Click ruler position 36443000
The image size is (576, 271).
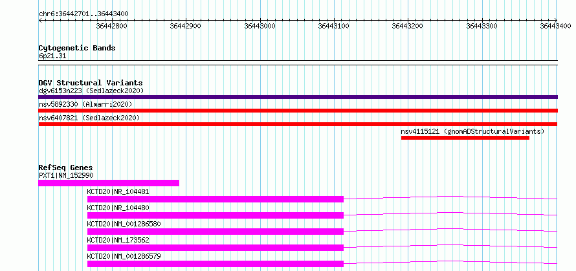pyautogui.click(x=260, y=26)
